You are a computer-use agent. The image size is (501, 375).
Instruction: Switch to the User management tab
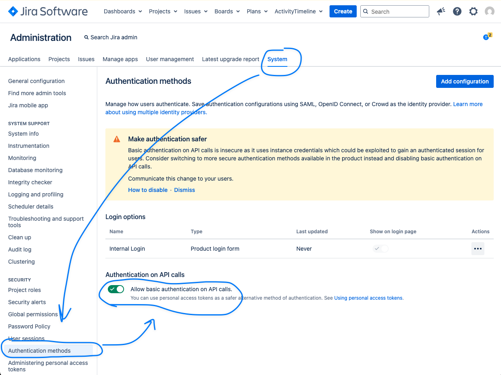tap(170, 59)
